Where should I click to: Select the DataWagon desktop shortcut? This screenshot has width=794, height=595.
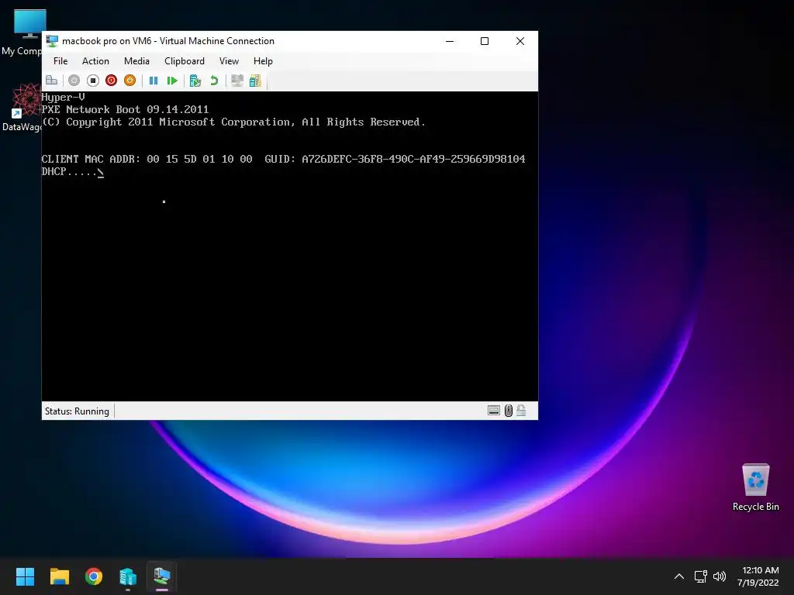point(21,107)
